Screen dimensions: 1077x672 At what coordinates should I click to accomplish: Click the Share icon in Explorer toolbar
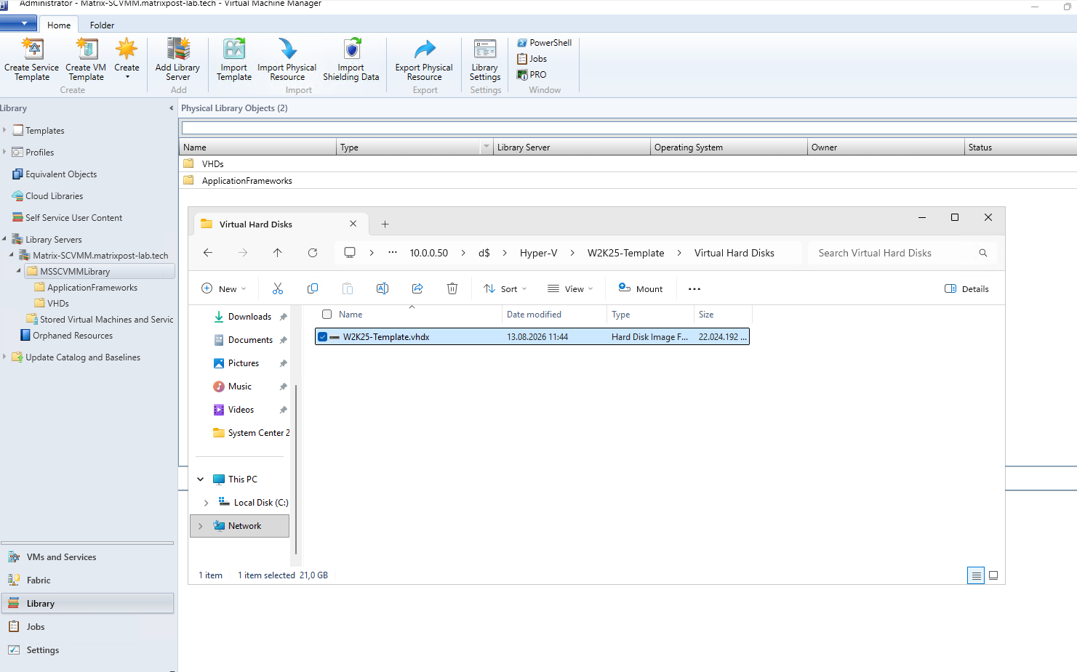click(x=417, y=289)
